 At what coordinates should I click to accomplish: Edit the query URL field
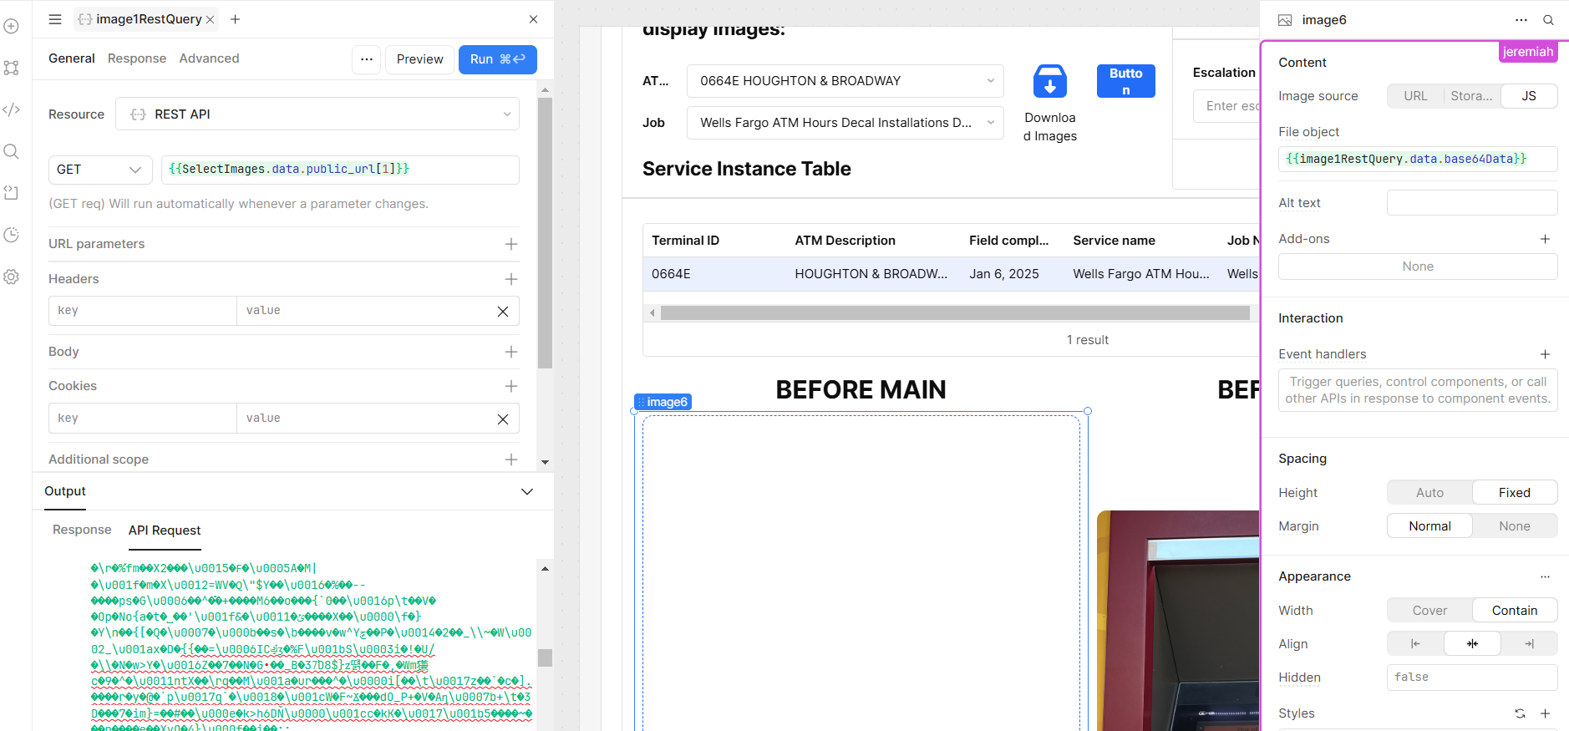[x=340, y=170]
